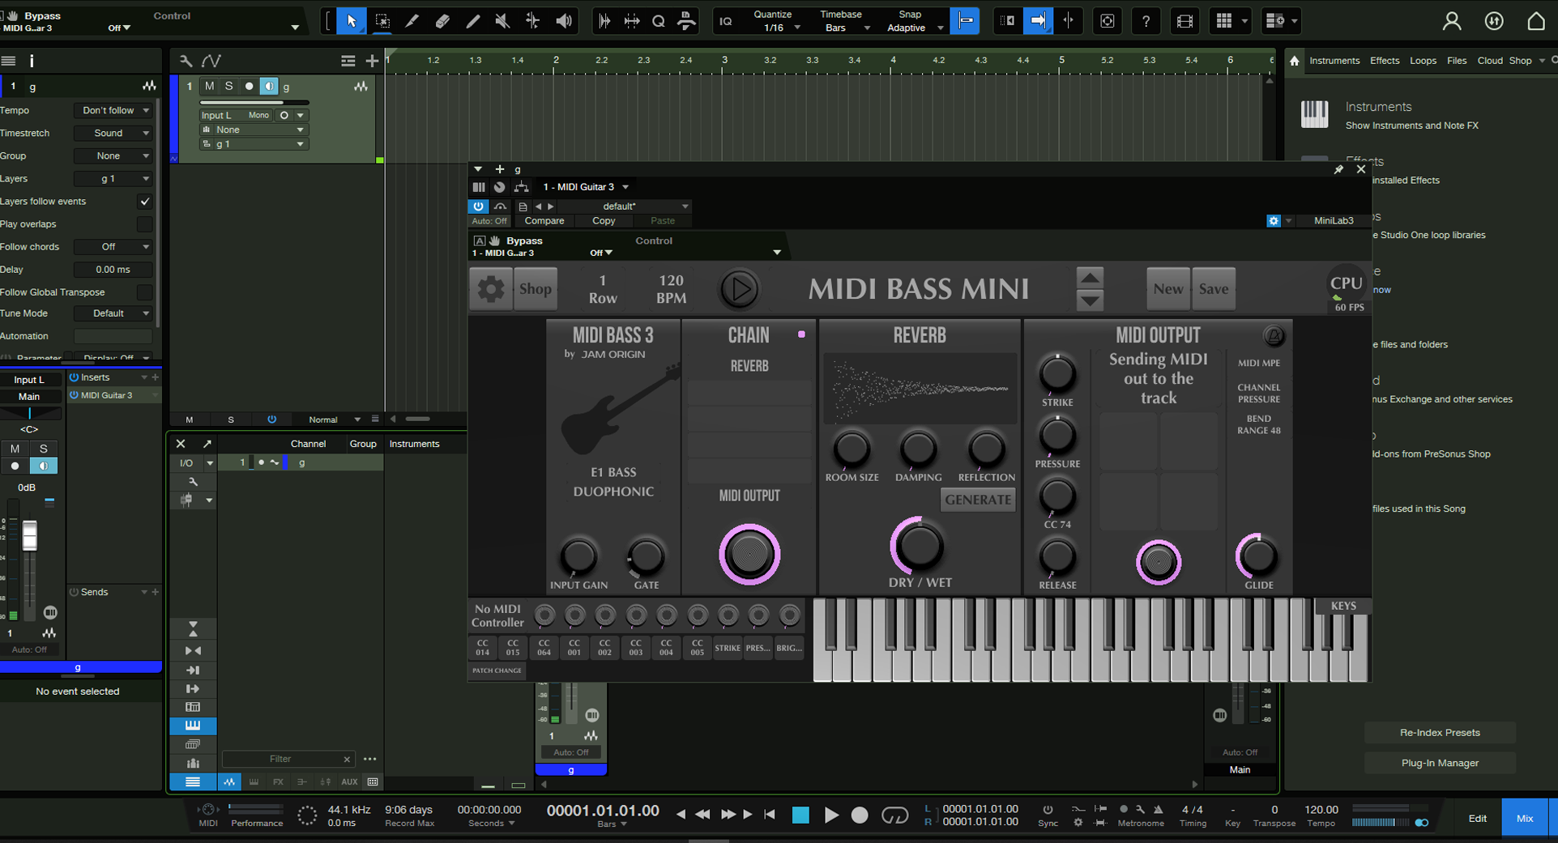1558x843 pixels.
Task: Open MIDI Bass Mini settings gear
Action: 490,289
